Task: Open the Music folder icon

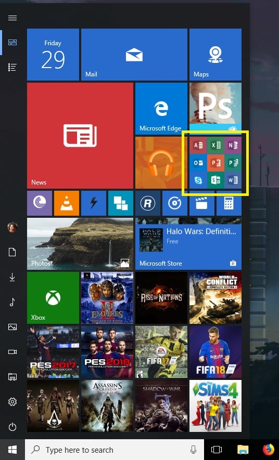Action: (12, 302)
